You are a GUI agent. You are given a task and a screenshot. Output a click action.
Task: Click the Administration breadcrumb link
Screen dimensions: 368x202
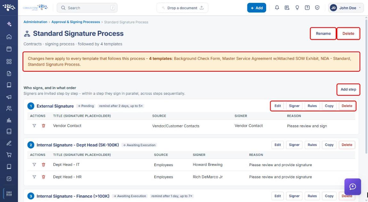click(x=36, y=22)
